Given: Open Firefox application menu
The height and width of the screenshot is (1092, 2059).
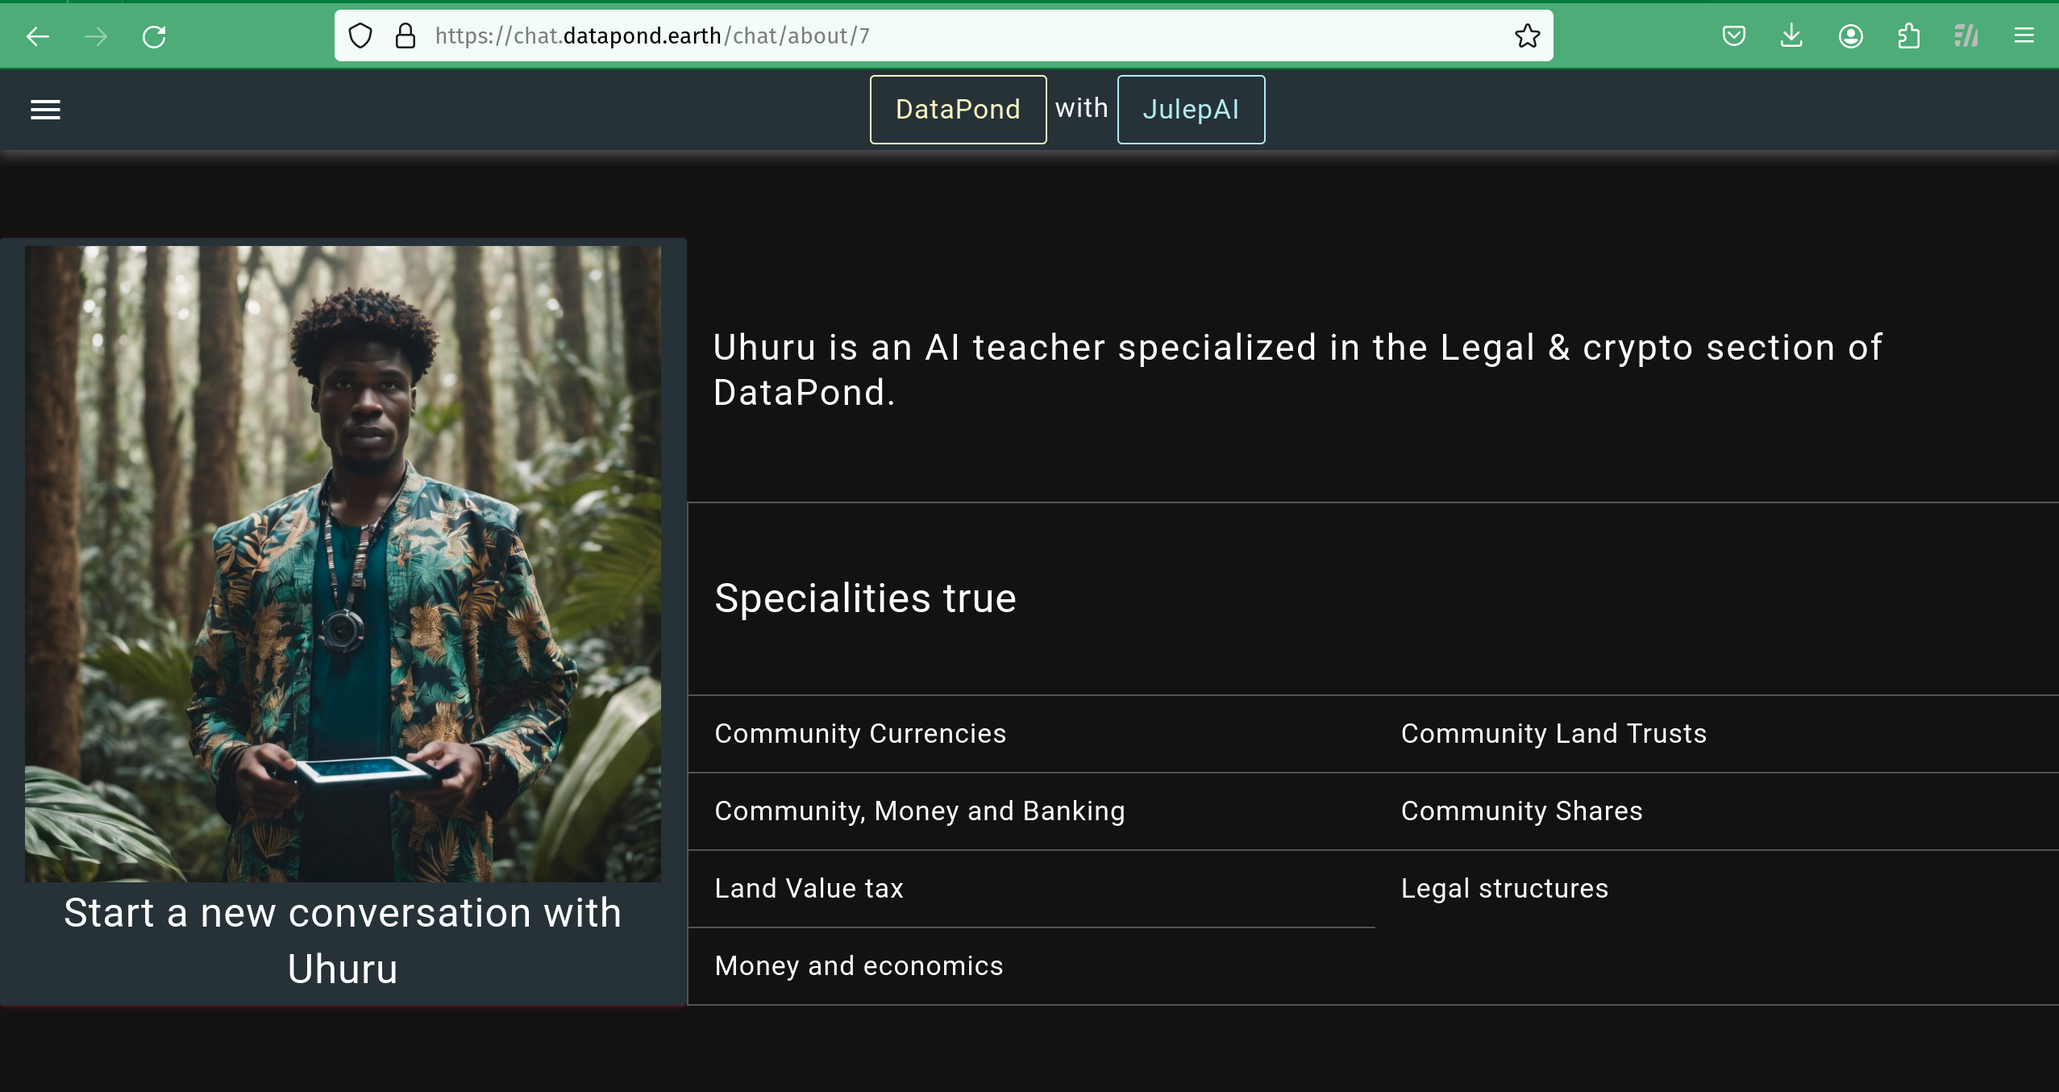Looking at the screenshot, I should [x=2024, y=36].
